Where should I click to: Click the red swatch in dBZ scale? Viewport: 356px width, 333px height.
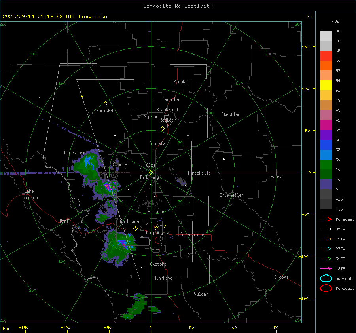(326, 56)
